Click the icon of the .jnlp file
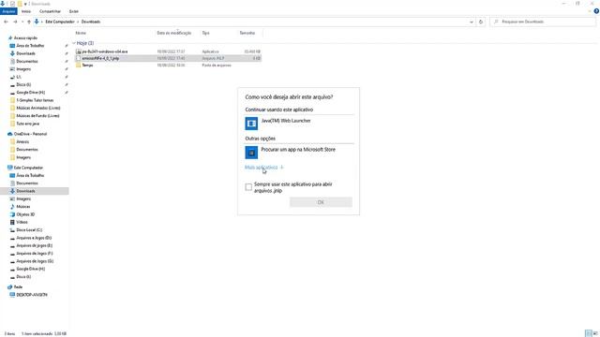600x337 pixels. click(79, 58)
